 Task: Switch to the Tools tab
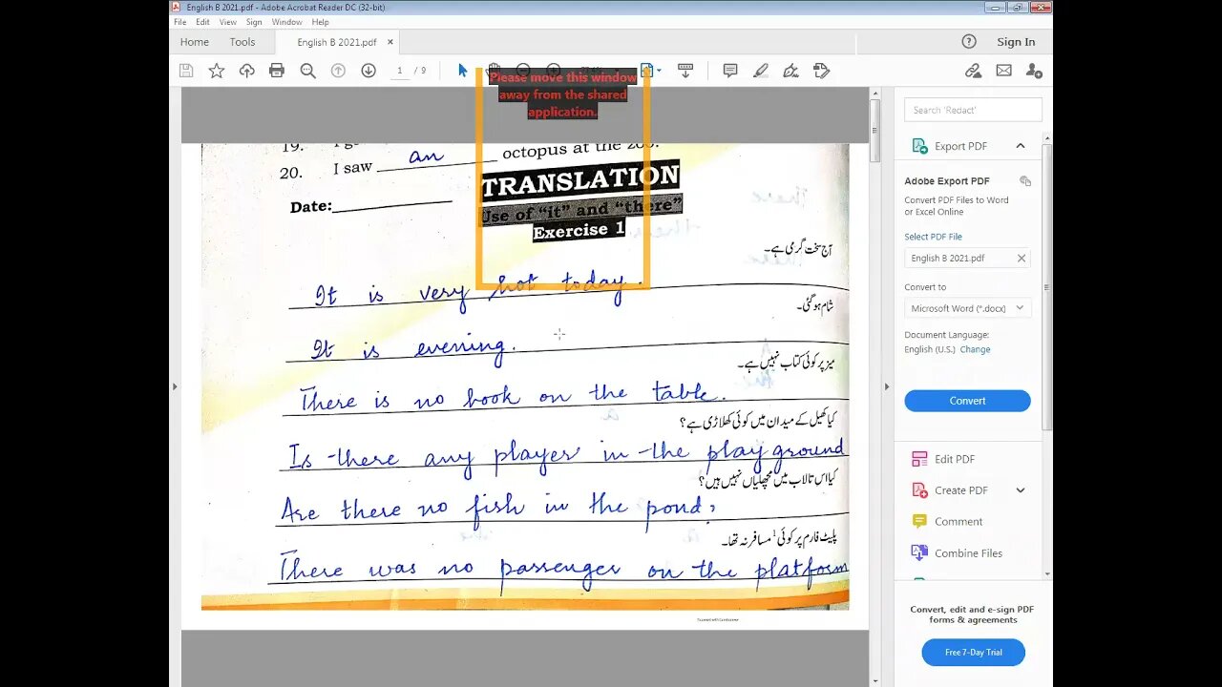pyautogui.click(x=242, y=42)
